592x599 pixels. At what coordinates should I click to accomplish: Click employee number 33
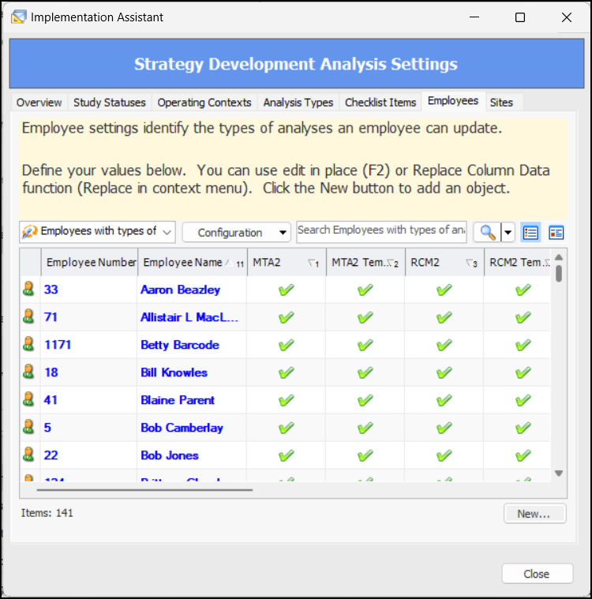pos(51,290)
